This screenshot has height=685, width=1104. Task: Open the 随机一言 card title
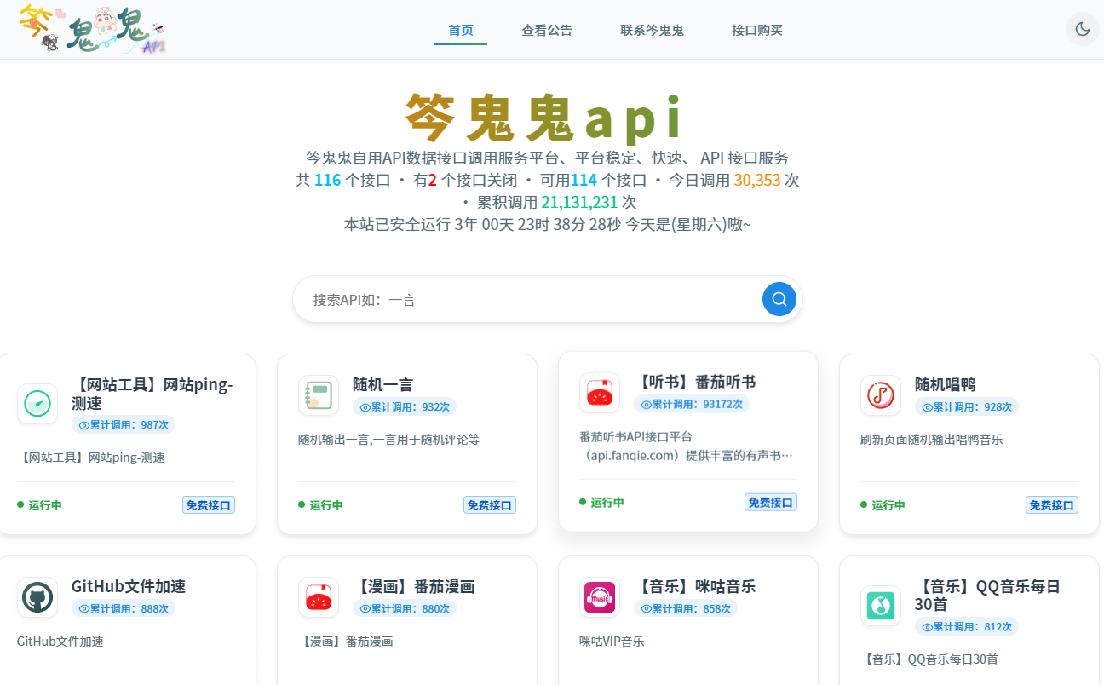[x=382, y=384]
